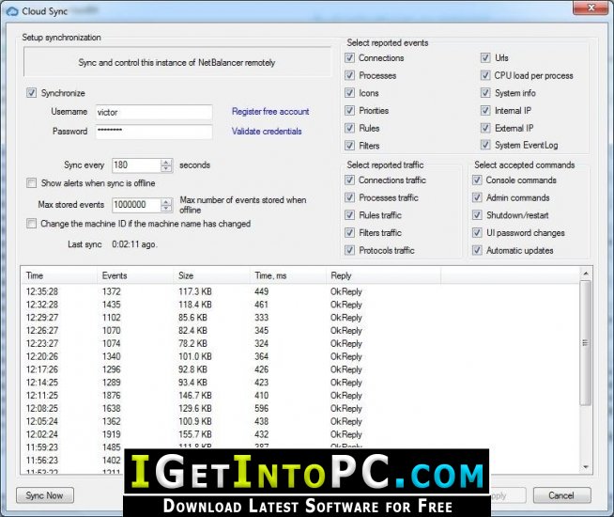Viewport: 614px width, 517px height.
Task: Toggle UI password changes checkbox
Action: pos(477,233)
